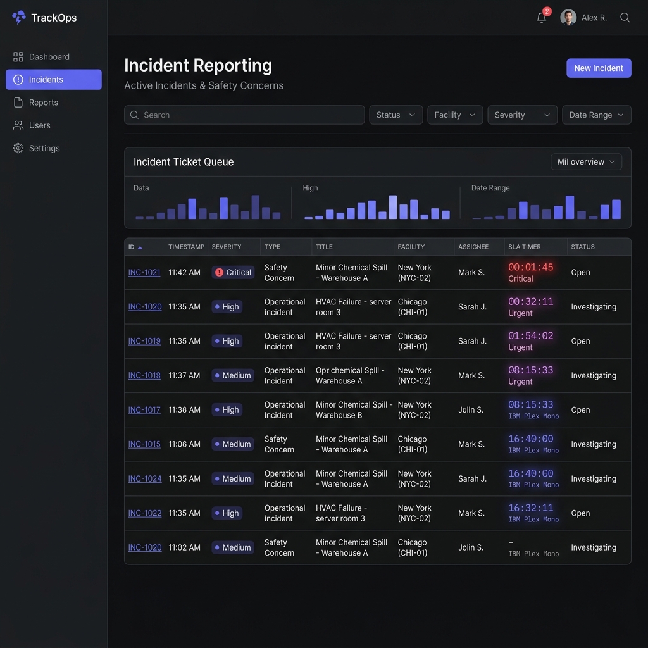
Task: Click the High badge in INC-1019 row
Action: pyautogui.click(x=227, y=341)
